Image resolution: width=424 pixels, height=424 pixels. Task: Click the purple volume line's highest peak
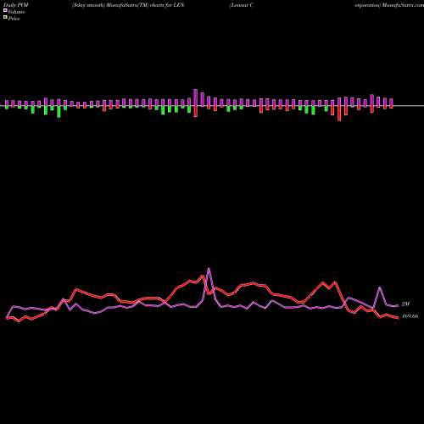pos(209,268)
